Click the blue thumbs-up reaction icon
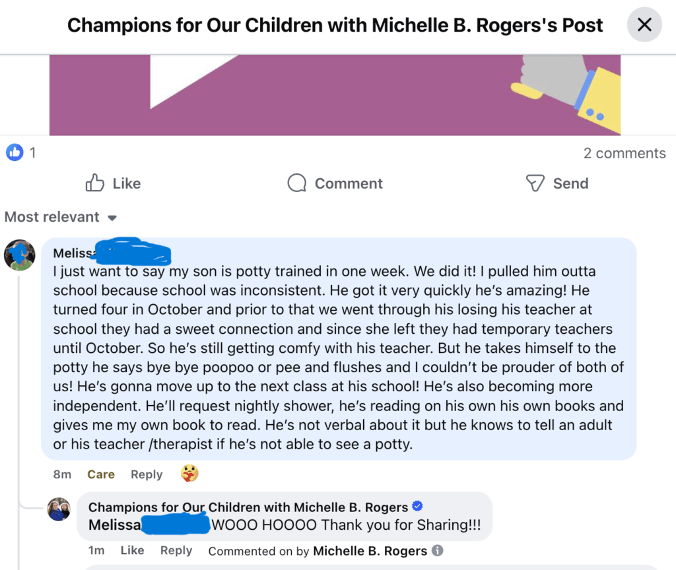Image resolution: width=676 pixels, height=570 pixels. (15, 153)
